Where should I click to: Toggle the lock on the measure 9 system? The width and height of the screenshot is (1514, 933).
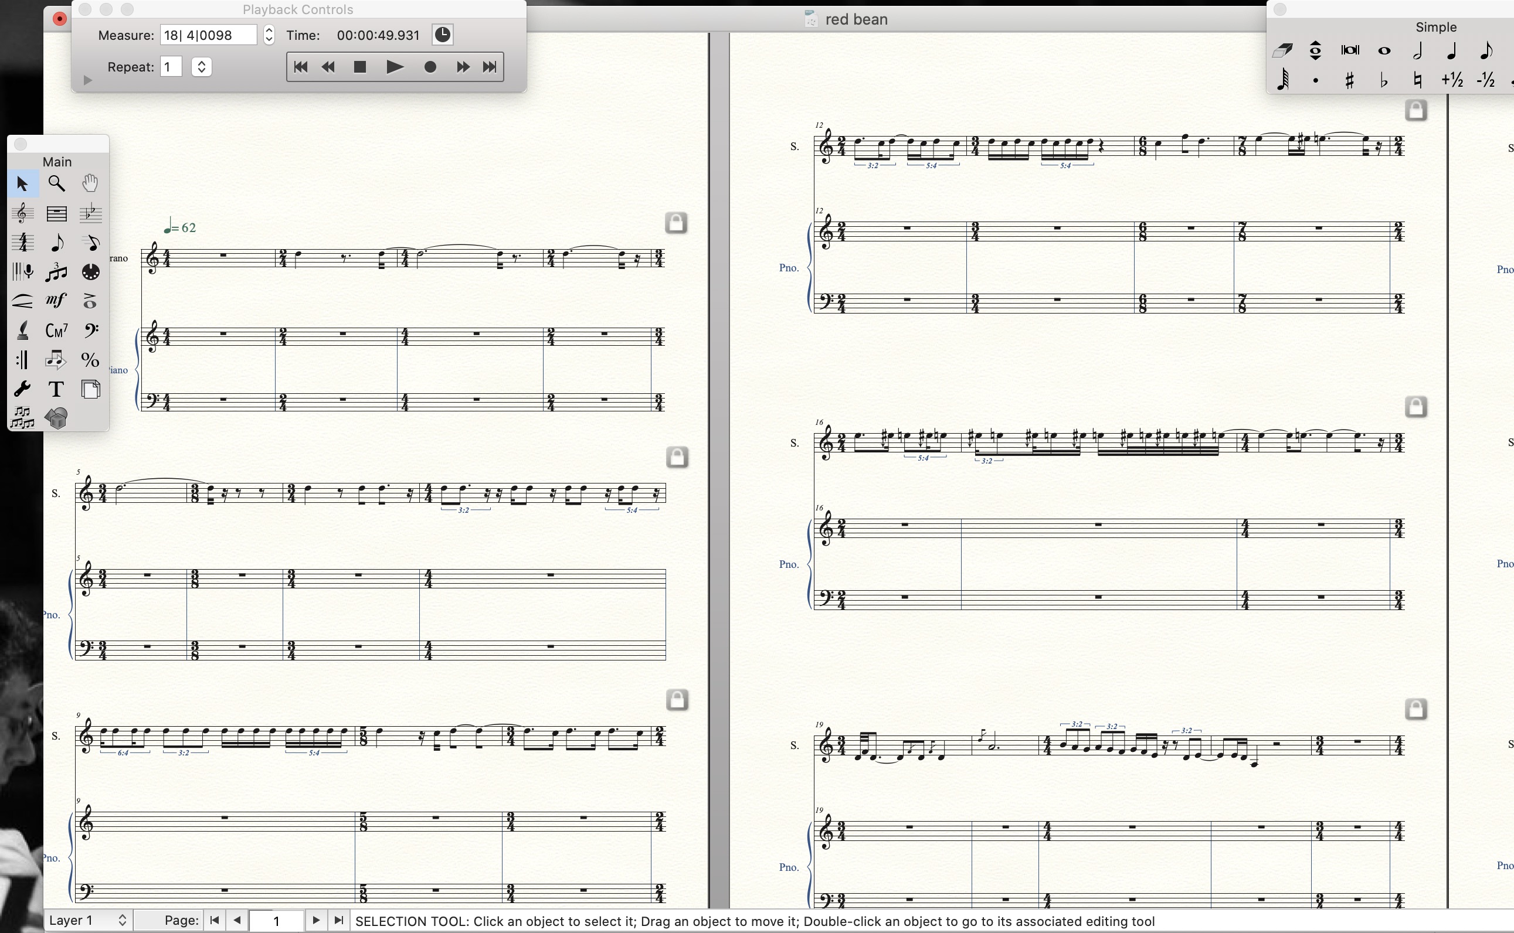[677, 700]
